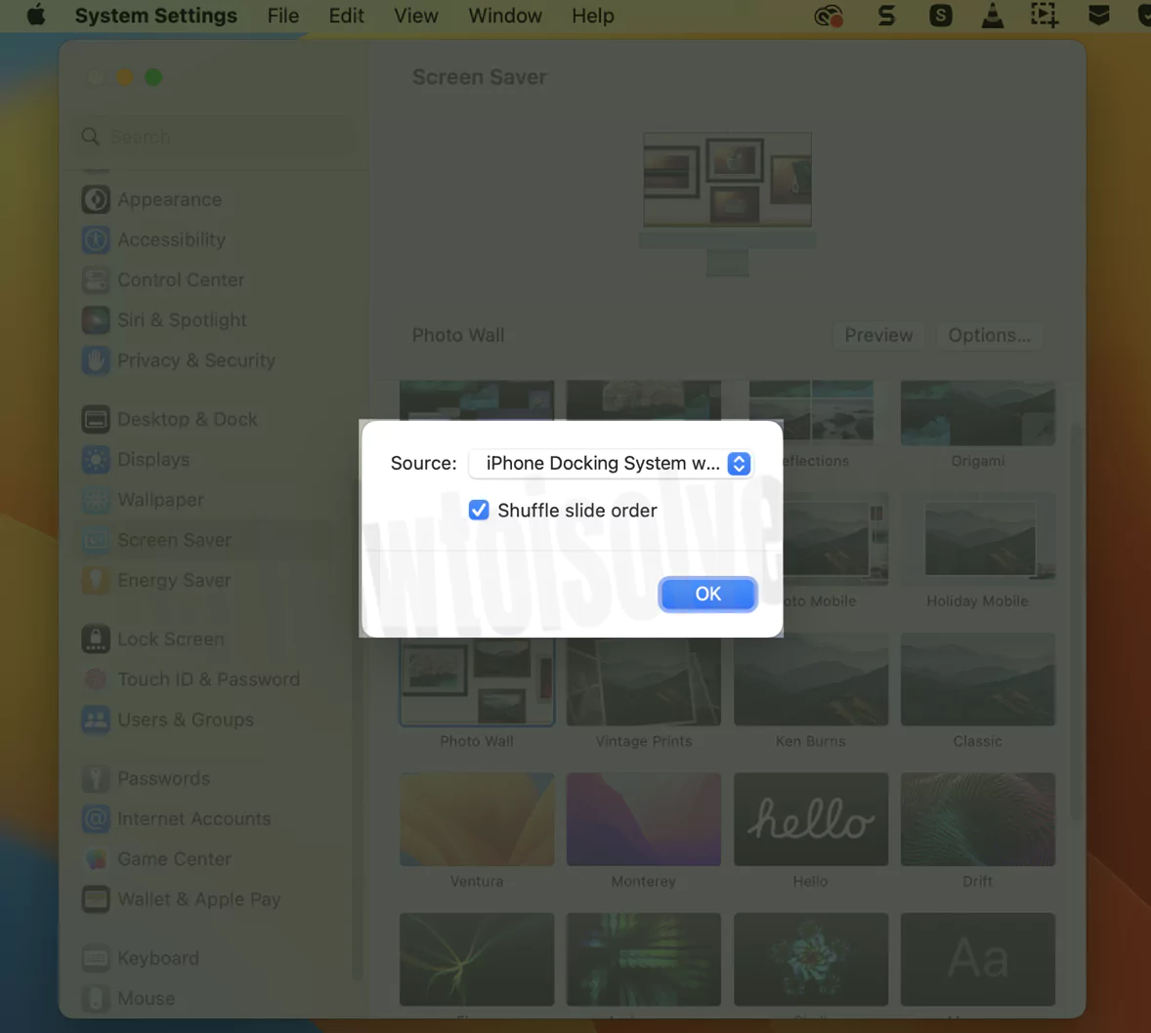Click the Skype menu bar icon
Image resolution: width=1151 pixels, height=1033 pixels.
tap(940, 16)
